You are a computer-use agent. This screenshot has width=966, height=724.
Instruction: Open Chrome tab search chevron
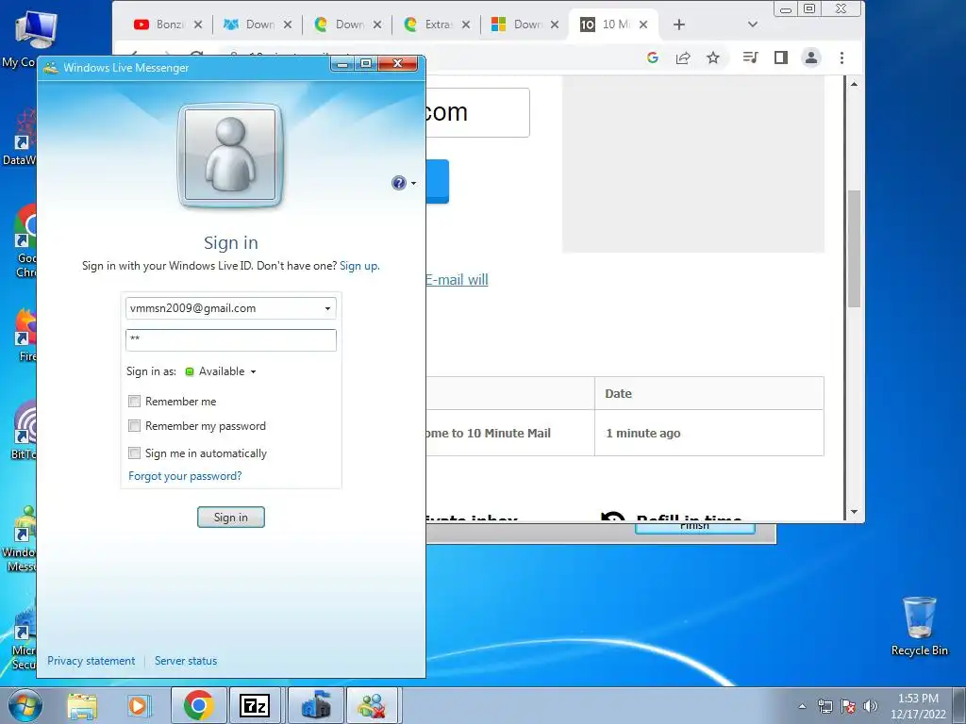pos(752,25)
